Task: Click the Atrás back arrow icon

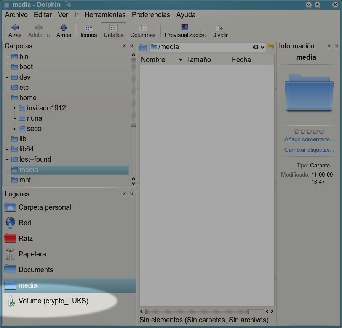Action: (x=15, y=27)
